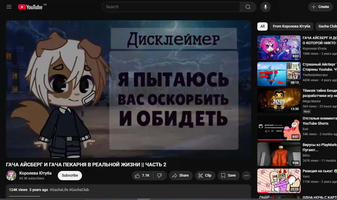
Task: Open Mega Master channel name
Action: pyautogui.click(x=312, y=101)
